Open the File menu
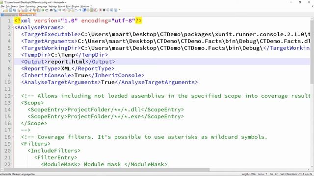 2,6
